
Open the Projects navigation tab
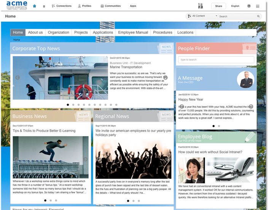[x=81, y=32]
